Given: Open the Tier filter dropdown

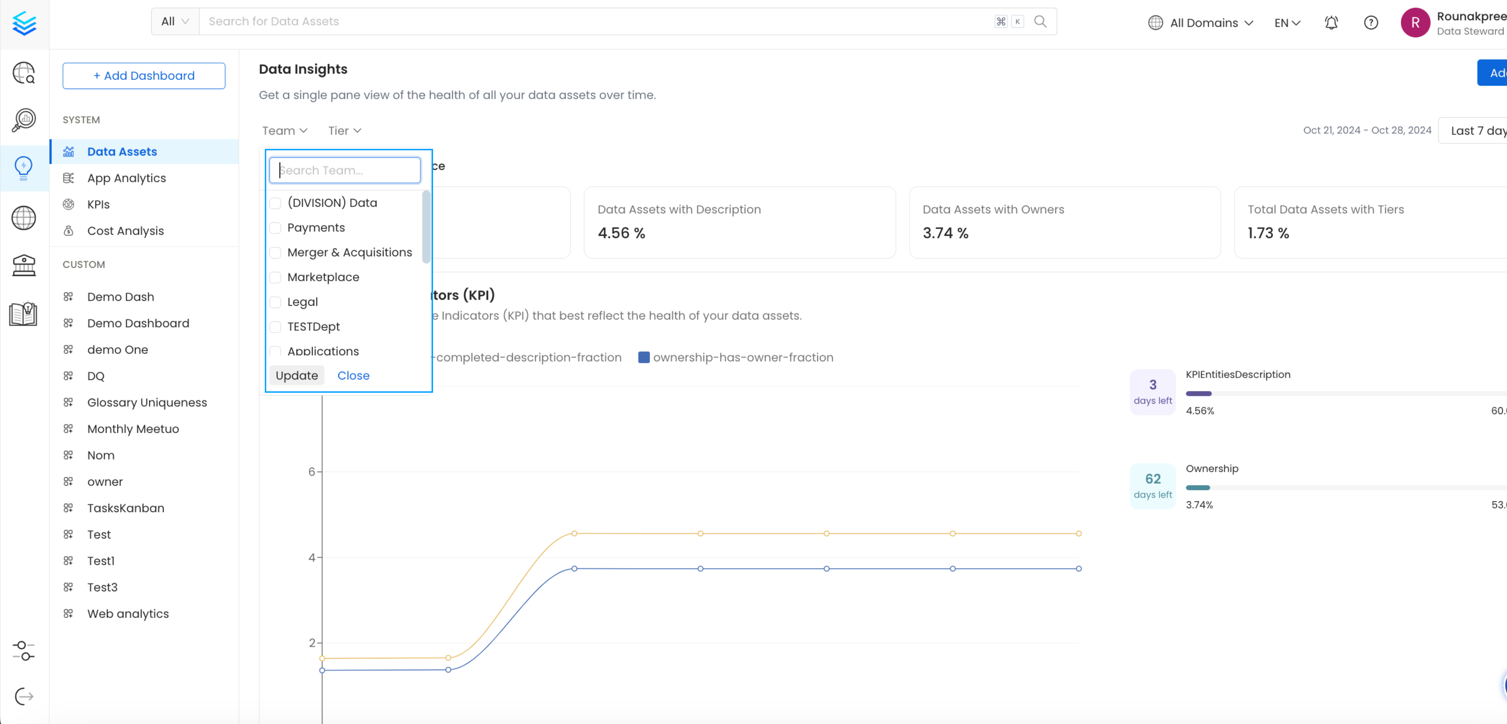Looking at the screenshot, I should (344, 130).
